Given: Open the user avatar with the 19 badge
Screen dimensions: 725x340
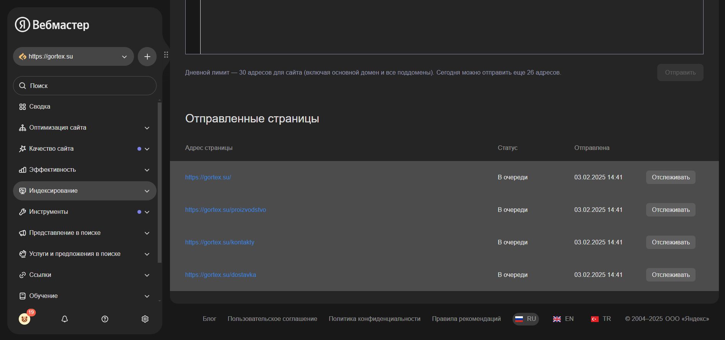Looking at the screenshot, I should click(24, 319).
